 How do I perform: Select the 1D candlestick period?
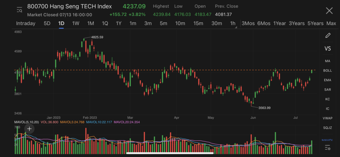(61, 24)
